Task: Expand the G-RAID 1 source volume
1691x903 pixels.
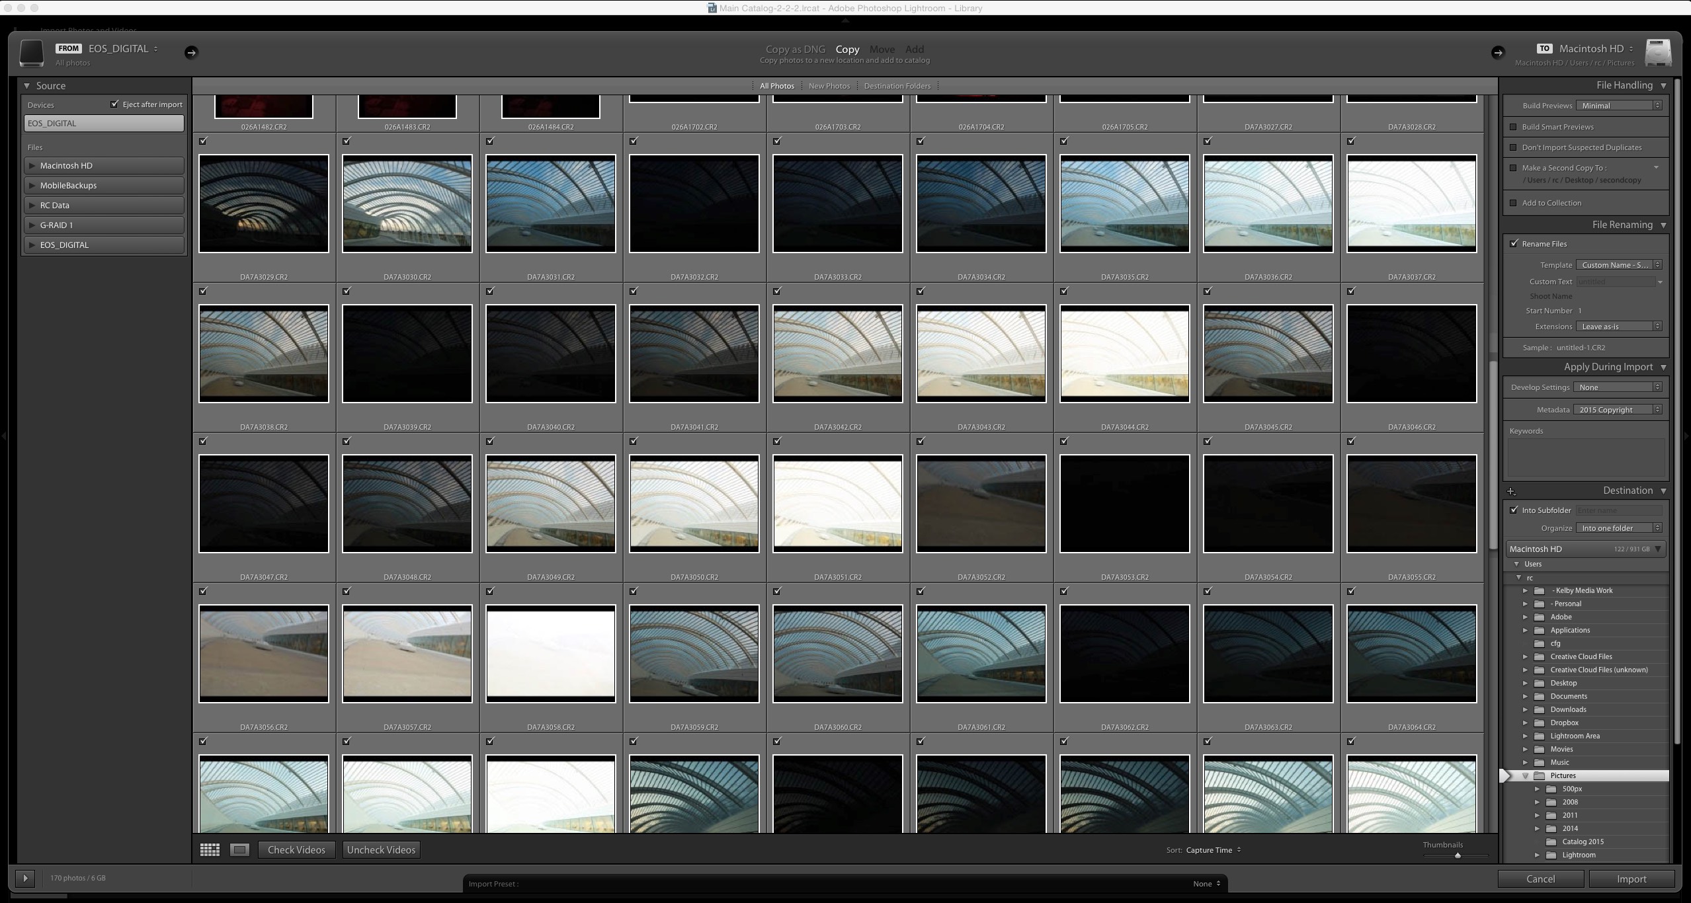Action: click(x=32, y=225)
